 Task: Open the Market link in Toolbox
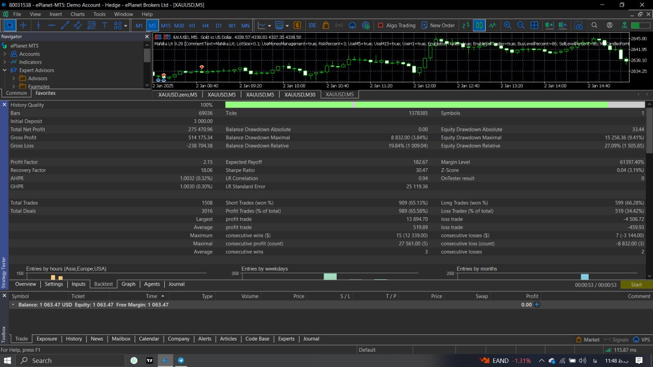[x=588, y=339]
